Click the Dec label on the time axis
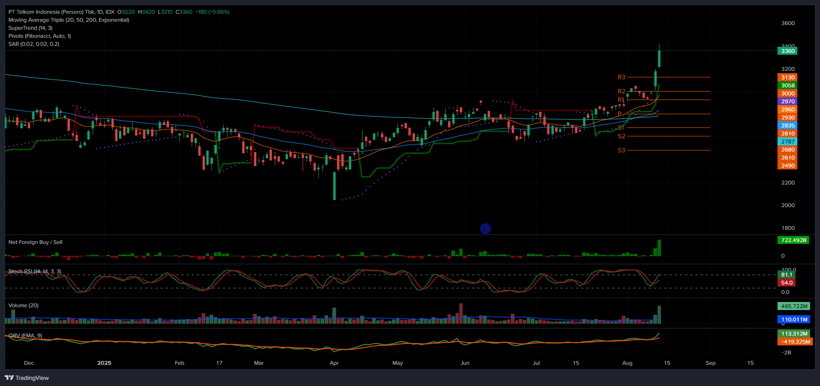 pyautogui.click(x=29, y=363)
